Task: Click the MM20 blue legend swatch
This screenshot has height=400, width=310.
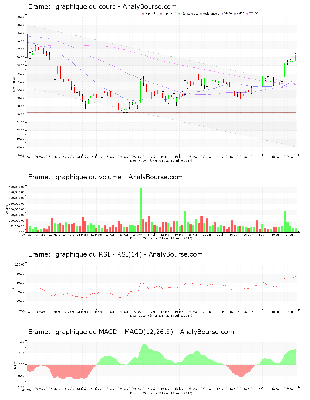Action: [222, 14]
